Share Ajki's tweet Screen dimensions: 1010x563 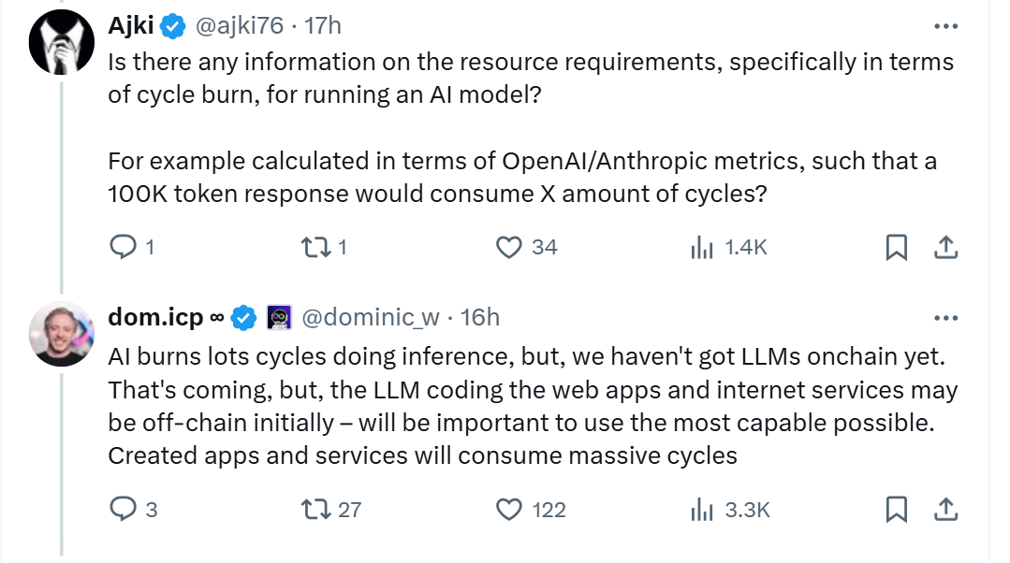click(945, 247)
